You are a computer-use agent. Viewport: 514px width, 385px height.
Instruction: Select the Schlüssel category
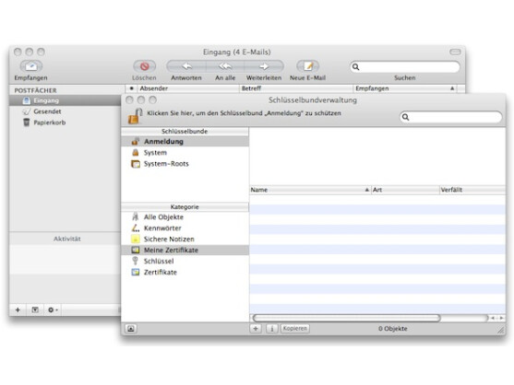click(185, 262)
